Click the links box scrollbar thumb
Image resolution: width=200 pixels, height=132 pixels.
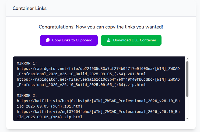pos(187,79)
